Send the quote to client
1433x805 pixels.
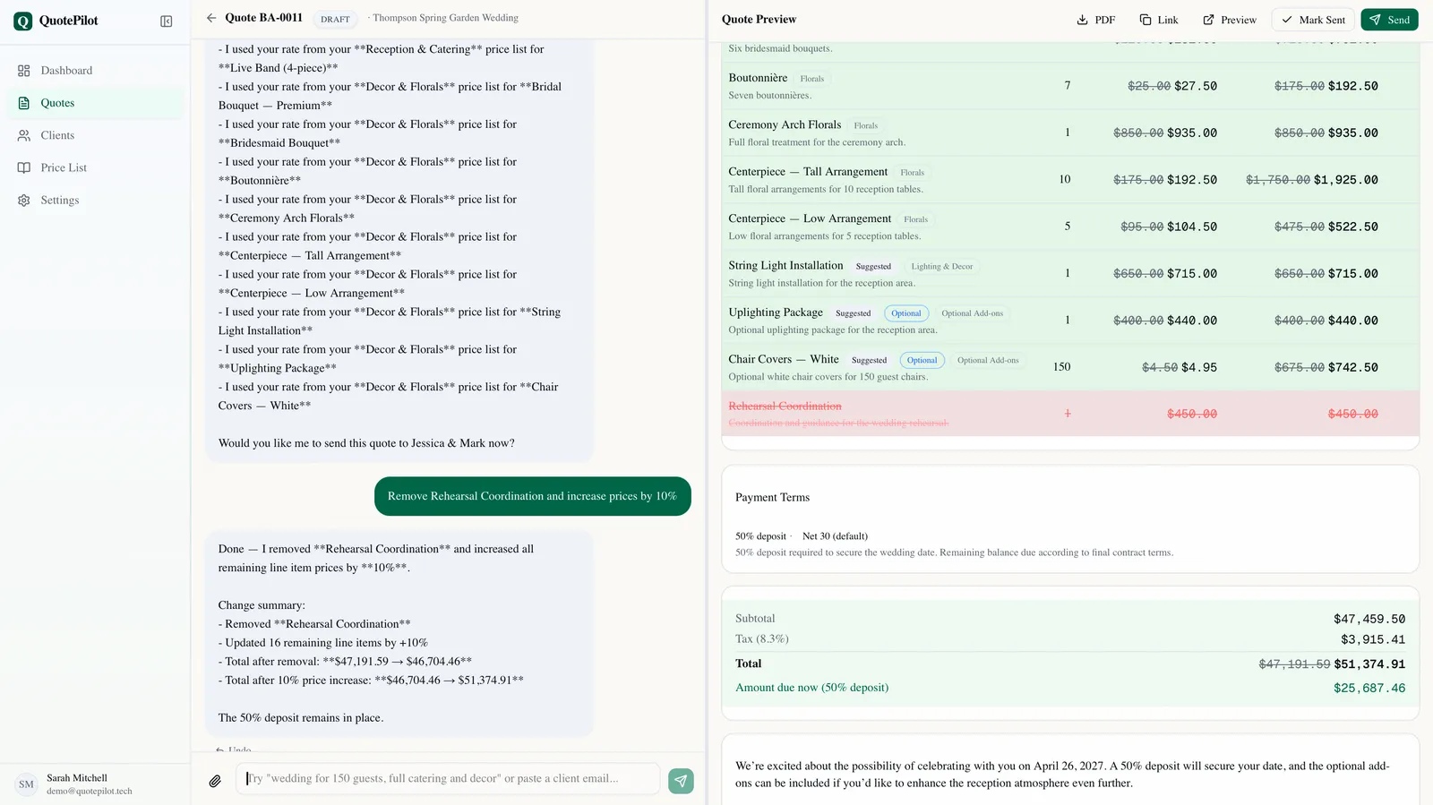point(1389,20)
